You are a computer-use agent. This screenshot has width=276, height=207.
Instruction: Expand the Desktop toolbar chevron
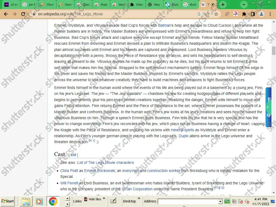pos(139,199)
